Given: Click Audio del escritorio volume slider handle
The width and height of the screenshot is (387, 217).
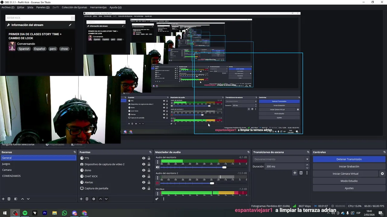Looking at the screenshot, I should (224, 167).
